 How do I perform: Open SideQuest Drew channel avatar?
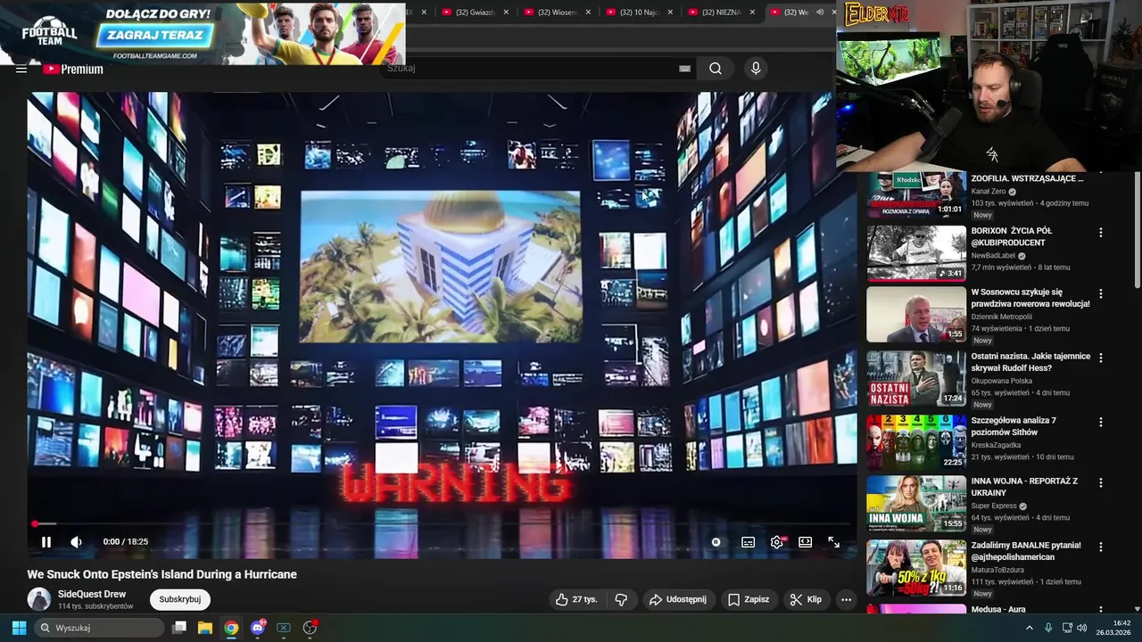click(38, 599)
